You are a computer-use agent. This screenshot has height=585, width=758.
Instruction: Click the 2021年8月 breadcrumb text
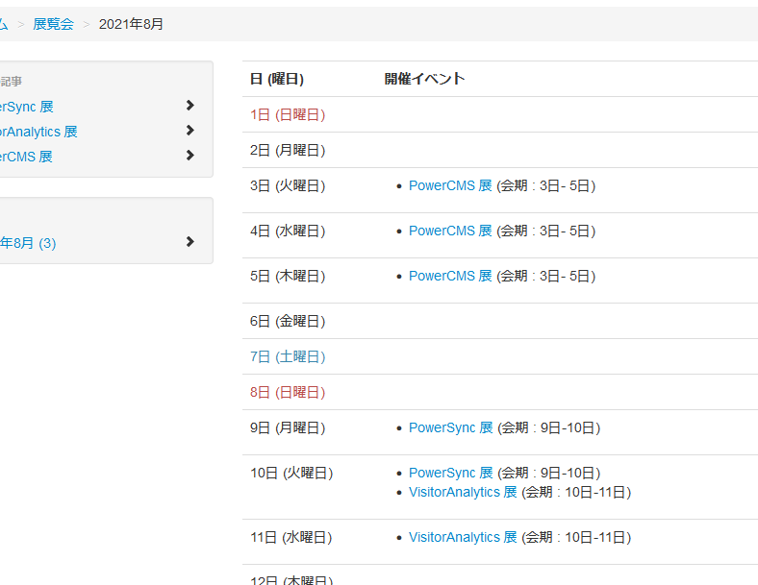[x=131, y=24]
